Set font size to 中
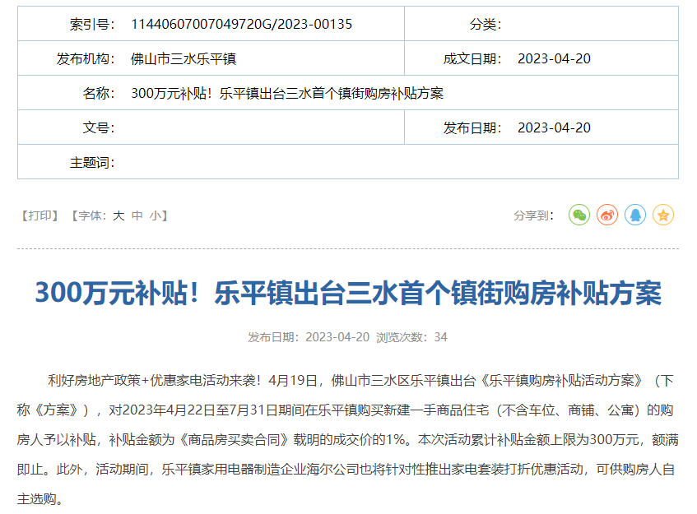Viewport: 697px width, 514px height. click(x=137, y=215)
